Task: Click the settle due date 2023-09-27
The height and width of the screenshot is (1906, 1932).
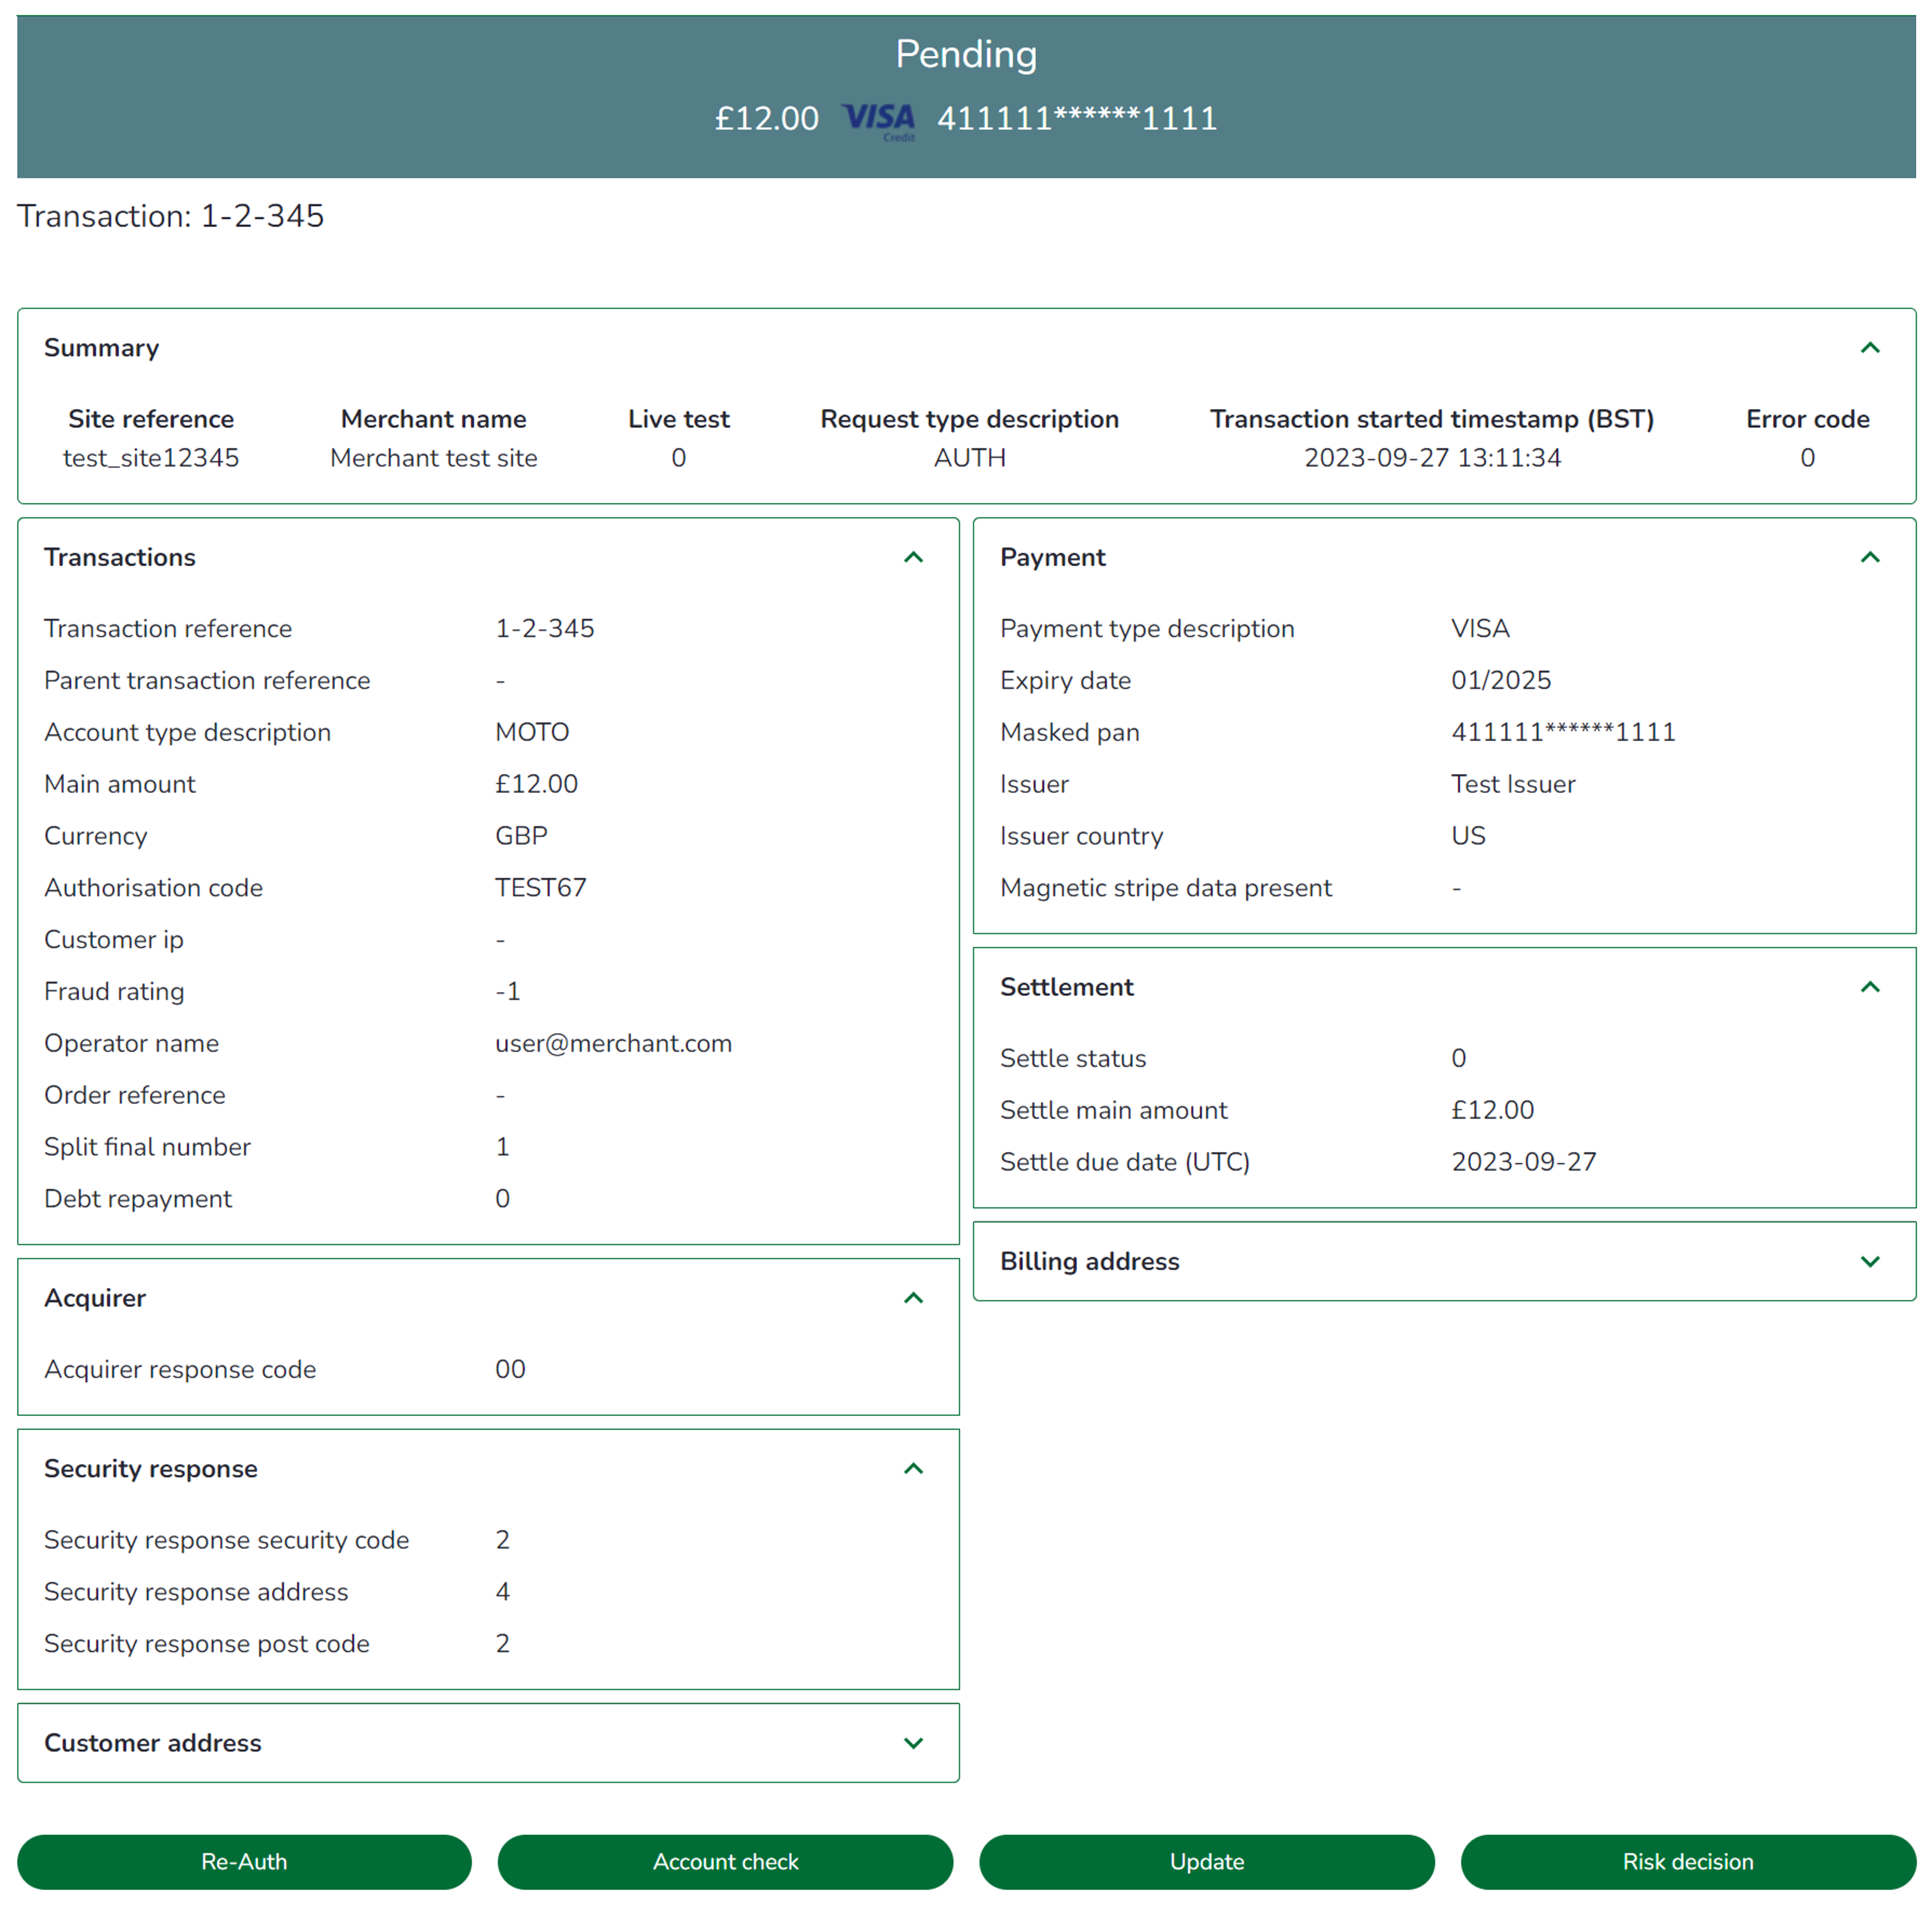Action: [1524, 1161]
